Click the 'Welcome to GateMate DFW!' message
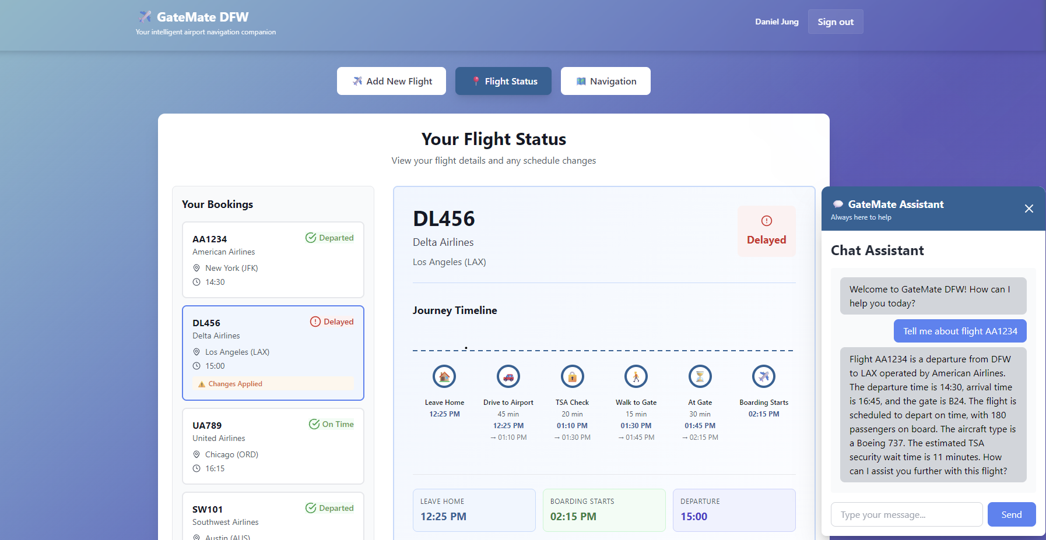The width and height of the screenshot is (1046, 540). pos(933,296)
